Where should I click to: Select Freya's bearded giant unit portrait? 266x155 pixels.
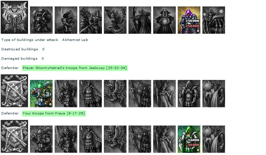pyautogui.click(x=214, y=139)
